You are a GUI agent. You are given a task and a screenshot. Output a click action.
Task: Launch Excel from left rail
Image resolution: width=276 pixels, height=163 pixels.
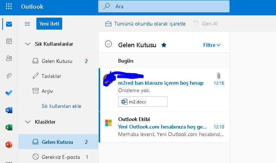pyautogui.click(x=9, y=127)
